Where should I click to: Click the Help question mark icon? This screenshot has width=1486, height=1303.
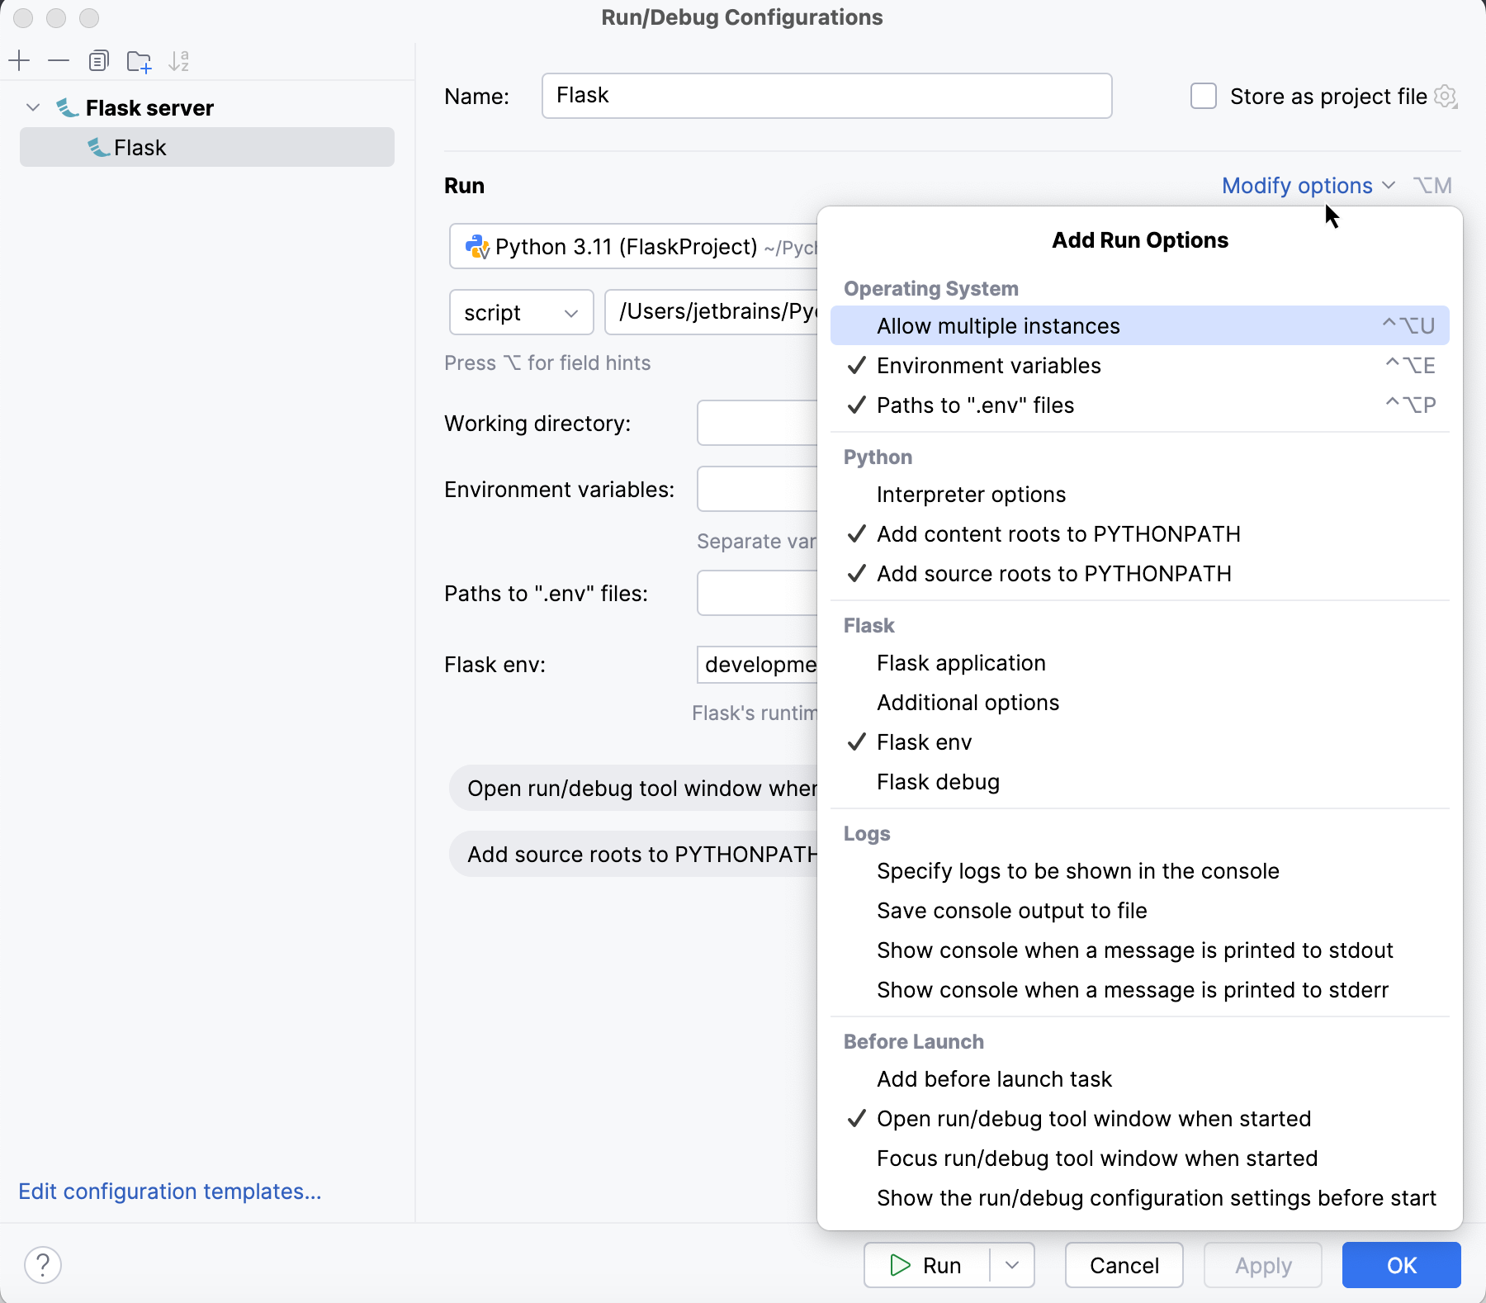coord(44,1264)
